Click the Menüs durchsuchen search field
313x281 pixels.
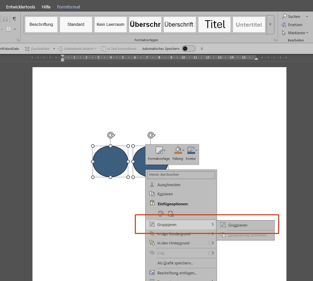[x=181, y=175]
